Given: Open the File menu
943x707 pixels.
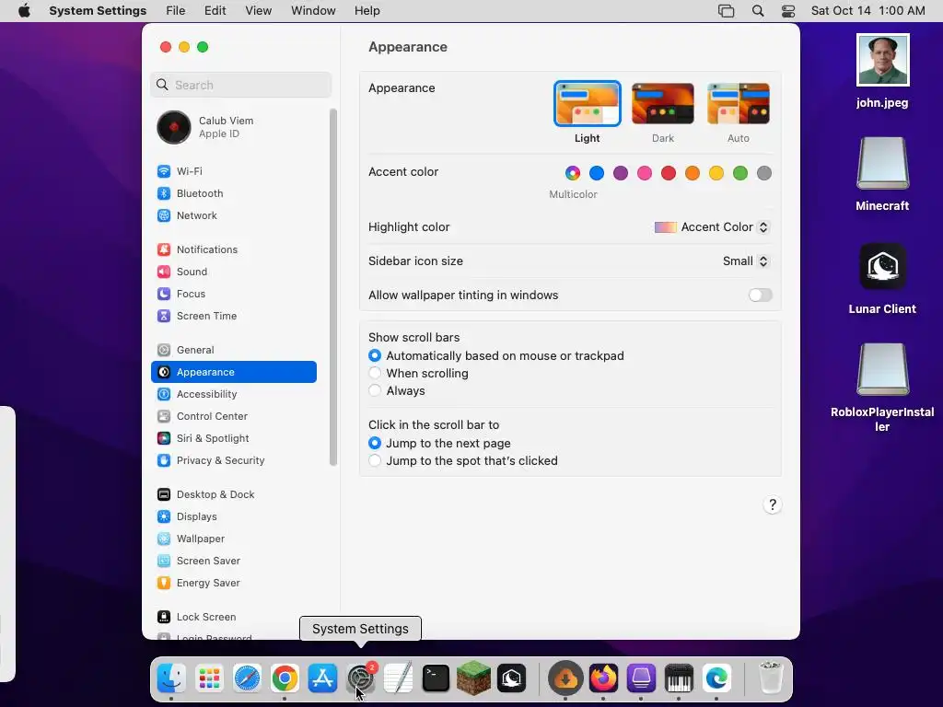Looking at the screenshot, I should (176, 11).
